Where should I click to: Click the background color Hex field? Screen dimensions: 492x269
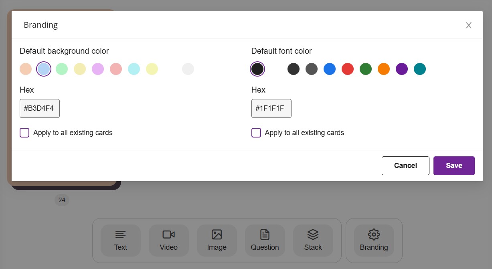40,108
